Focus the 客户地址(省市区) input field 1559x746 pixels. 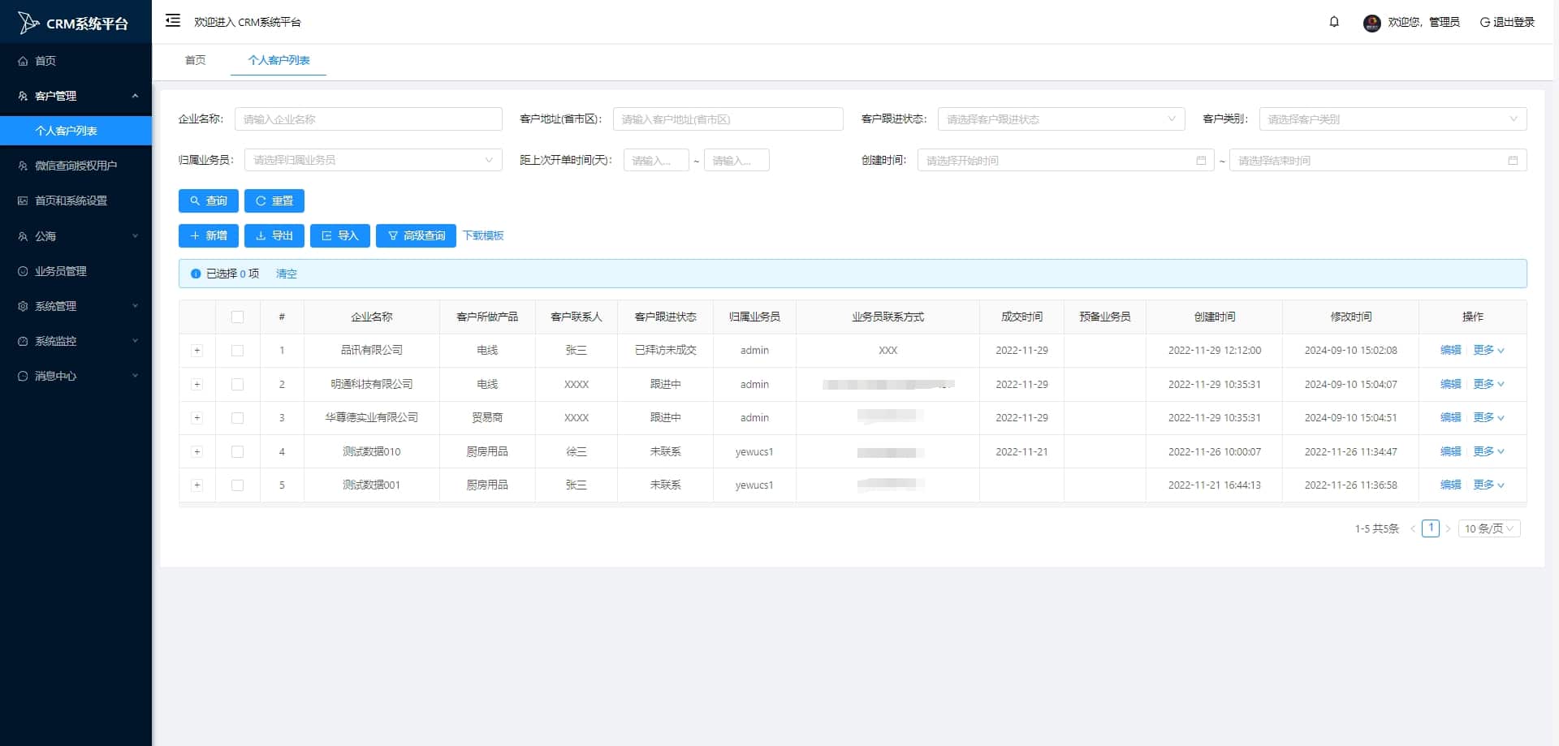728,119
